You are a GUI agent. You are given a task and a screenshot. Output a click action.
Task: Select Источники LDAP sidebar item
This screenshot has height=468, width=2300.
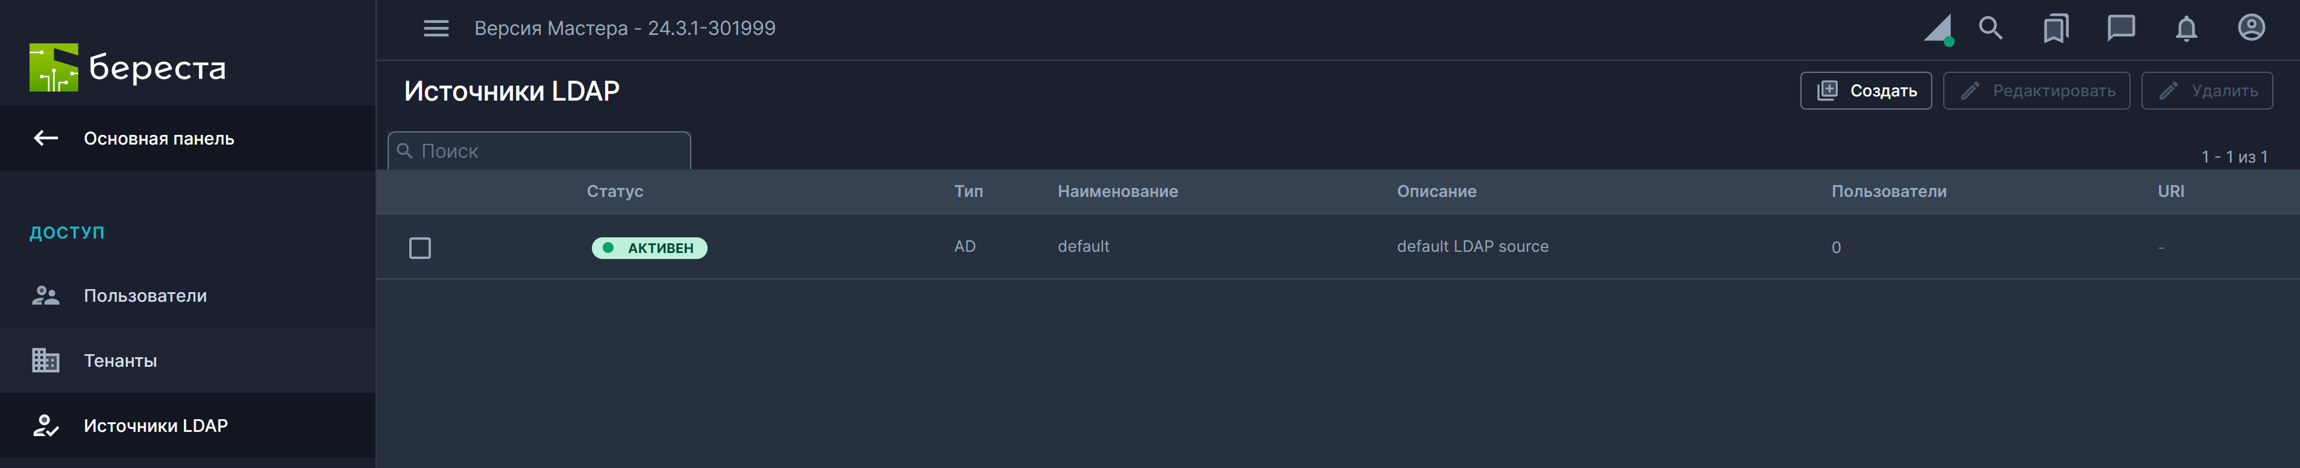coord(156,426)
